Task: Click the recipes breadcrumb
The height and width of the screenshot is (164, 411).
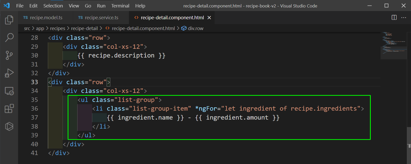Action: [58, 28]
